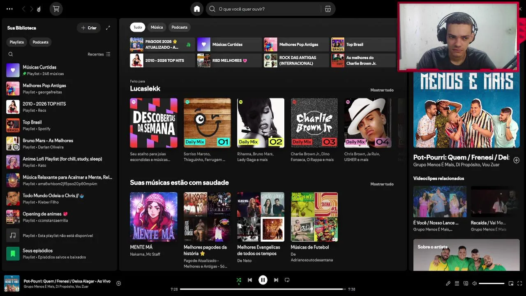Viewport: 526px width, 296px height.
Task: Open Top Brasil playlist in library
Action: (x=59, y=125)
